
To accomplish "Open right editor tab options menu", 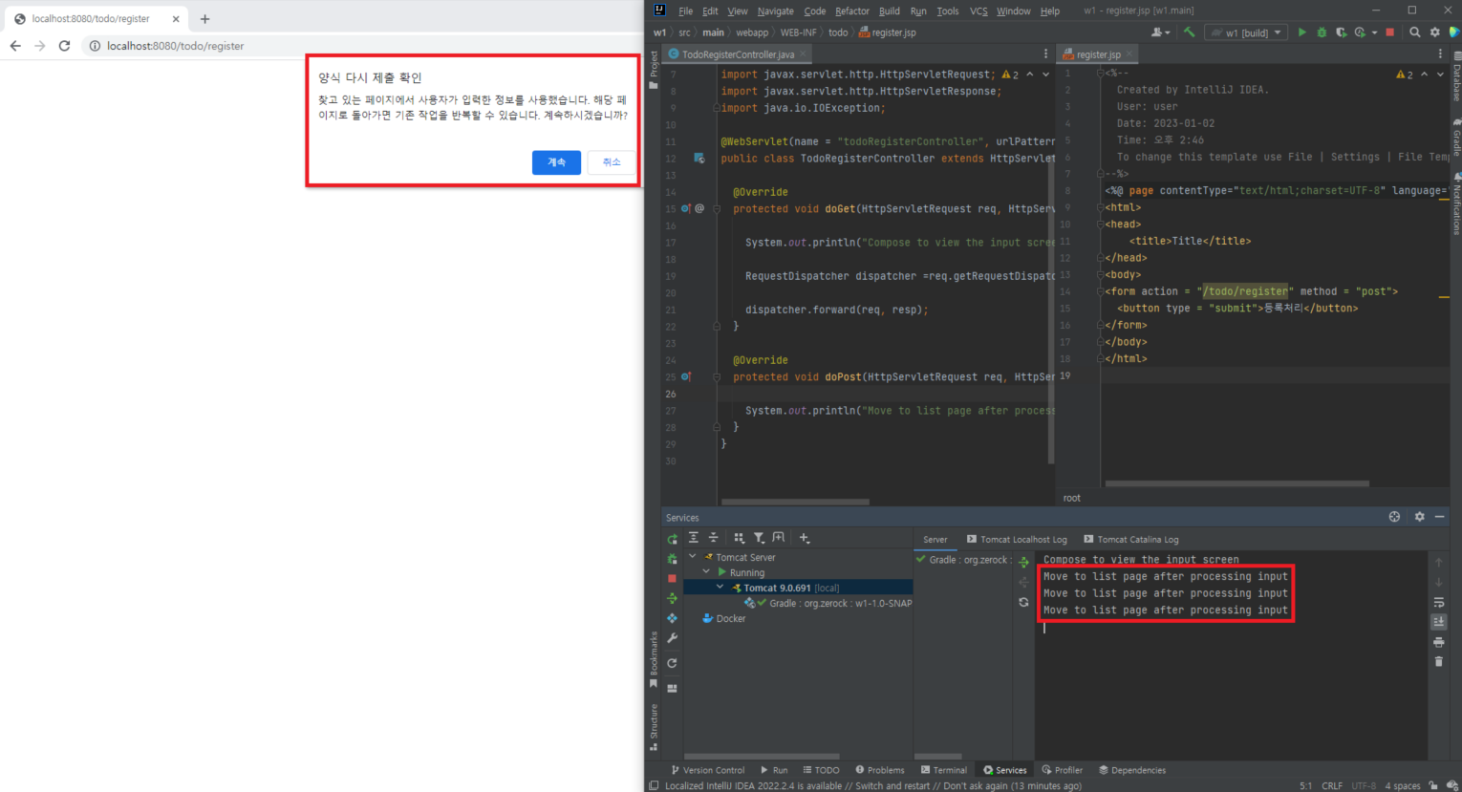I will click(1440, 54).
